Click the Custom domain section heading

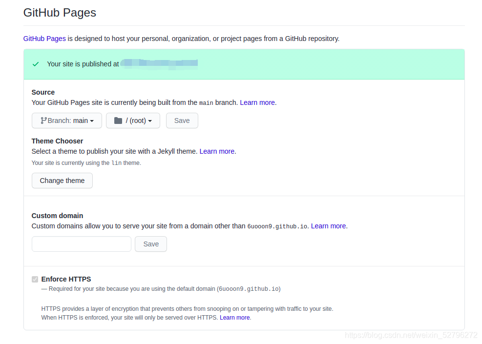click(x=57, y=216)
